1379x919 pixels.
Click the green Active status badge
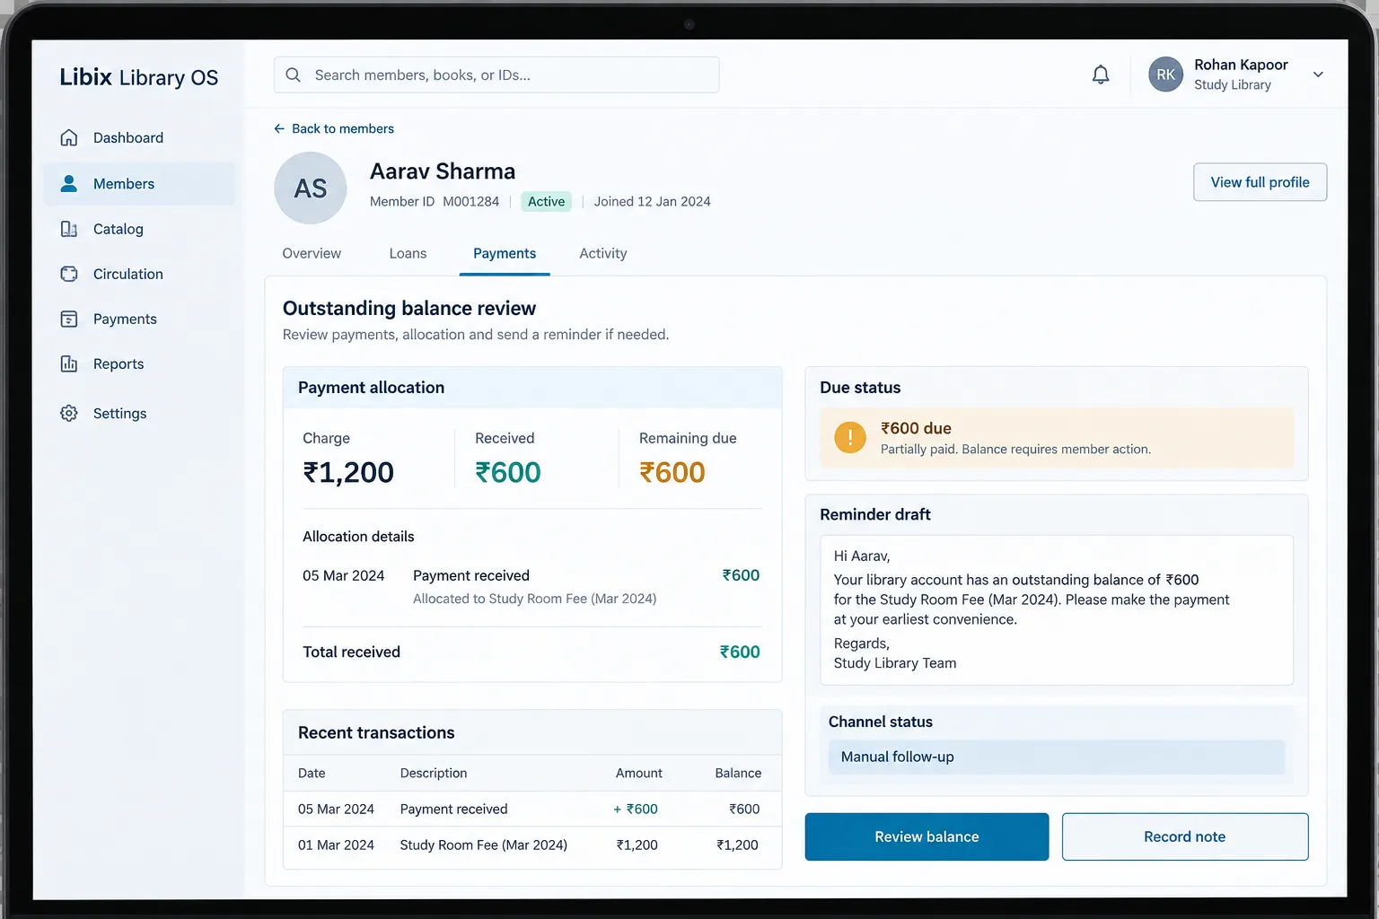(x=546, y=201)
